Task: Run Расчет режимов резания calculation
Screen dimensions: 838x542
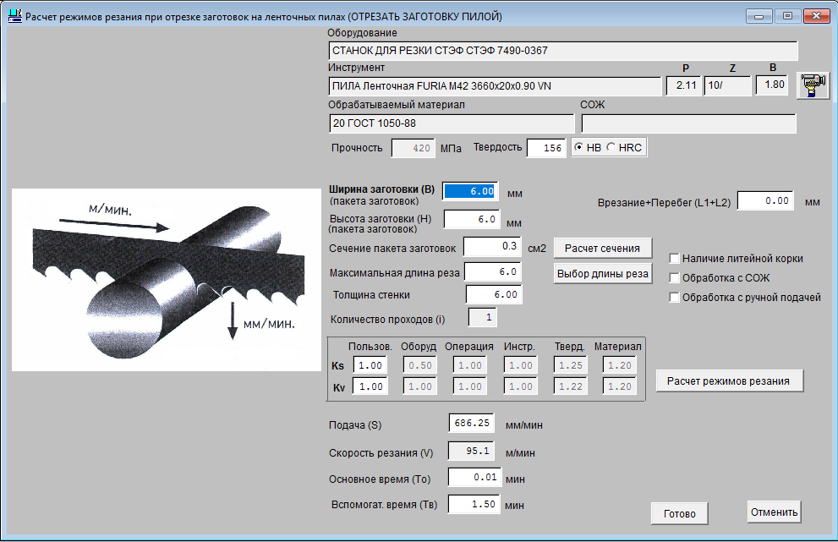Action: [x=728, y=381]
